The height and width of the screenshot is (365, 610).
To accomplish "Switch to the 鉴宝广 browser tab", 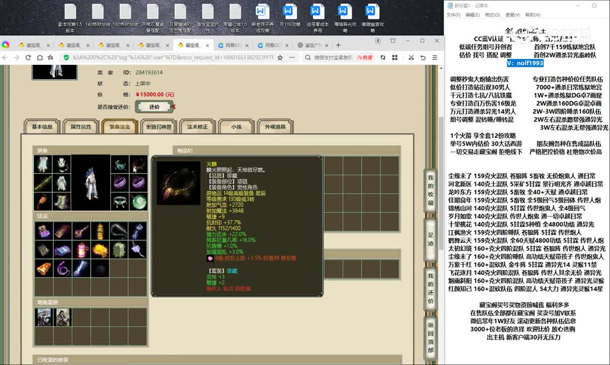I will click(315, 45).
